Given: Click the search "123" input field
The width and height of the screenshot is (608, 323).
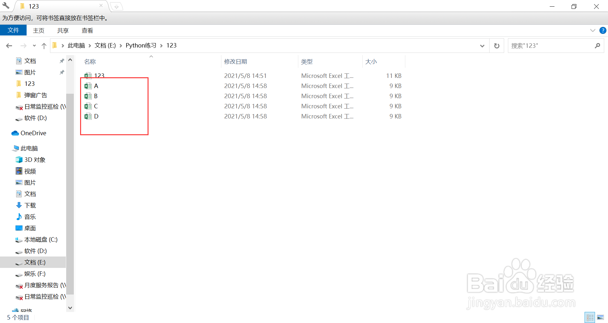Looking at the screenshot, I should pos(551,46).
